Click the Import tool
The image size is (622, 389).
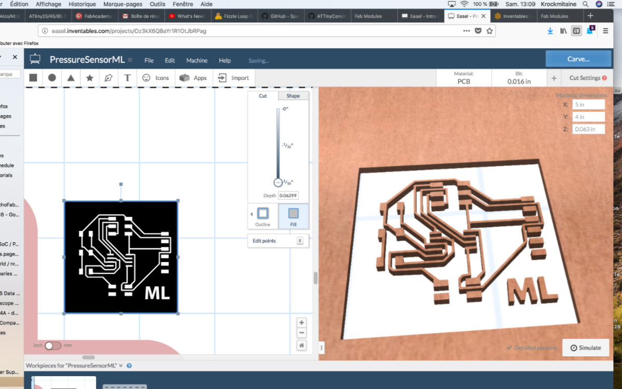(233, 78)
